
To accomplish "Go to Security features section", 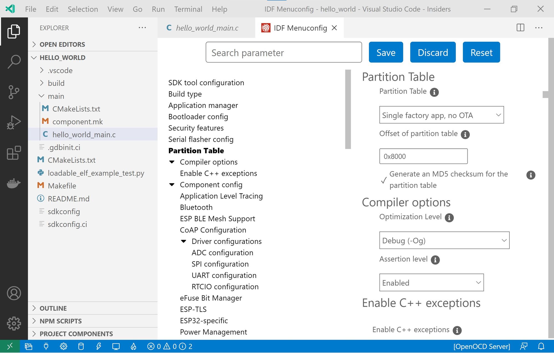I will pyautogui.click(x=196, y=128).
